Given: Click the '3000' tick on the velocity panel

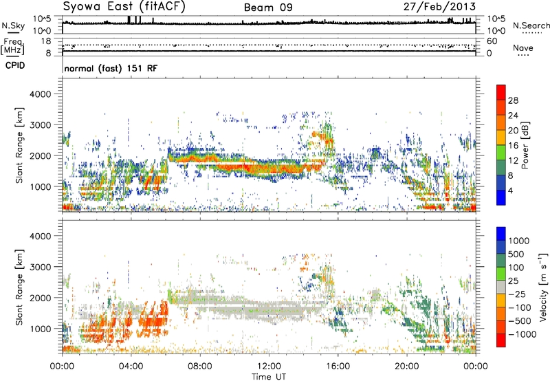Looking at the screenshot, I should coord(40,267).
